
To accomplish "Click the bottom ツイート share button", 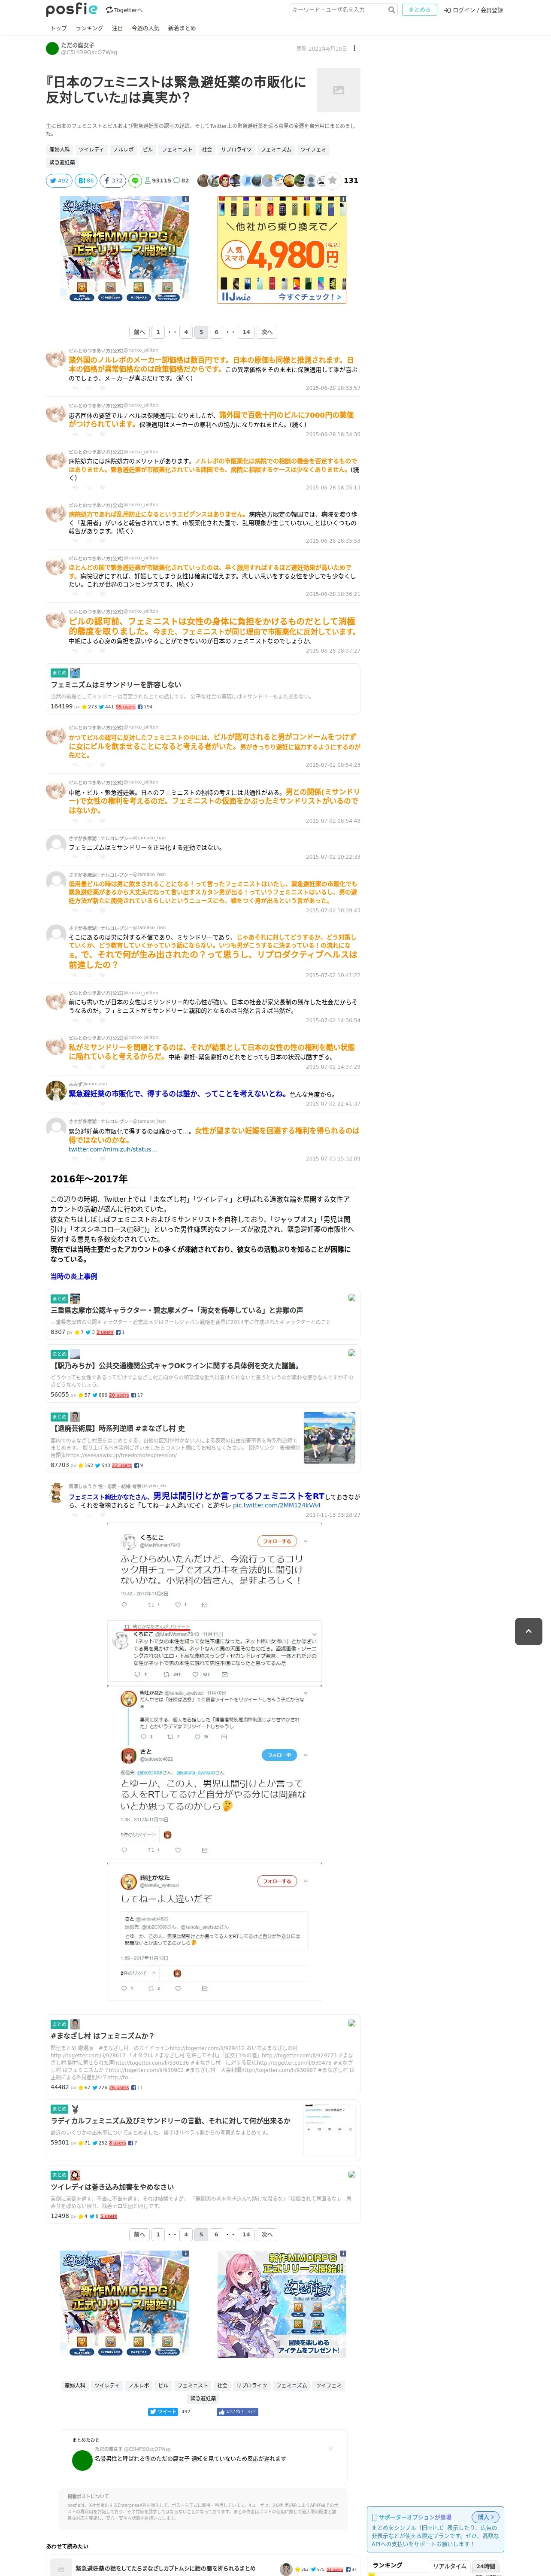I will click(x=163, y=2412).
